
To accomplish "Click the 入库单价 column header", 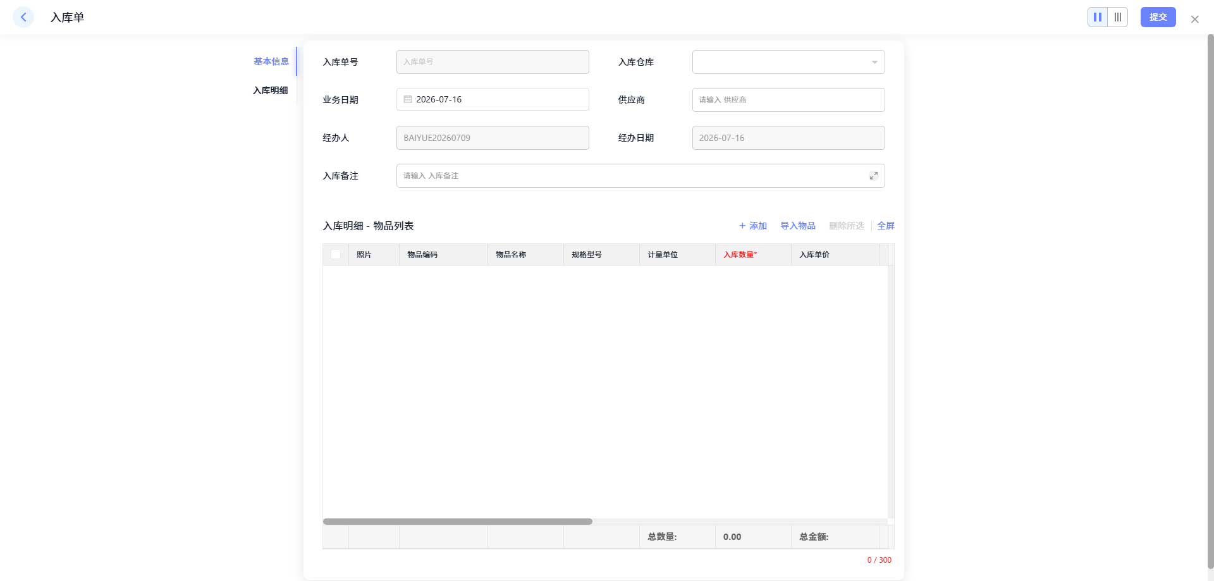I will (835, 254).
